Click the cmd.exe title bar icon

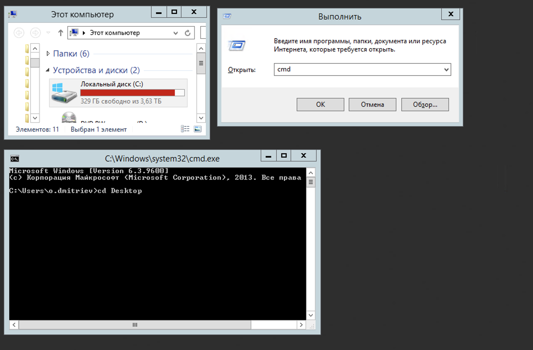click(x=15, y=159)
